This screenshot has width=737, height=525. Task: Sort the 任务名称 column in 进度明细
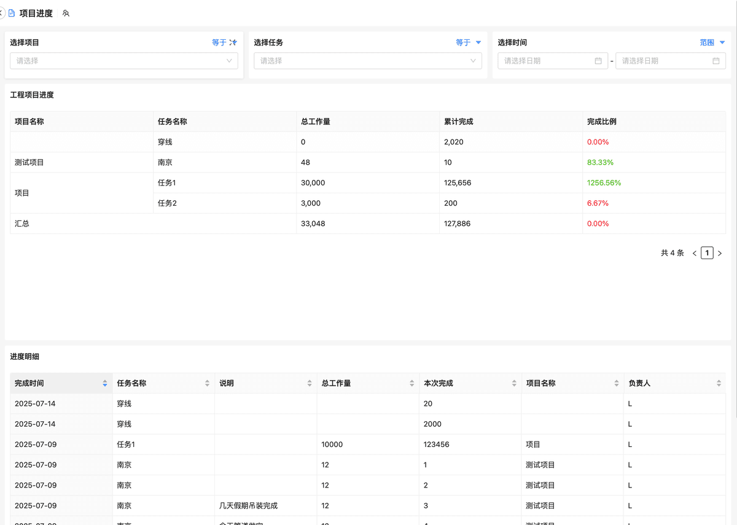207,383
